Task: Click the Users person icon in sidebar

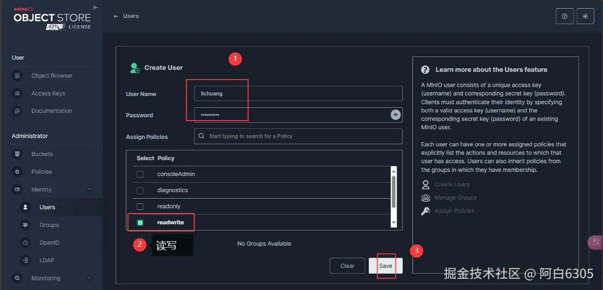Action: pyautogui.click(x=25, y=207)
